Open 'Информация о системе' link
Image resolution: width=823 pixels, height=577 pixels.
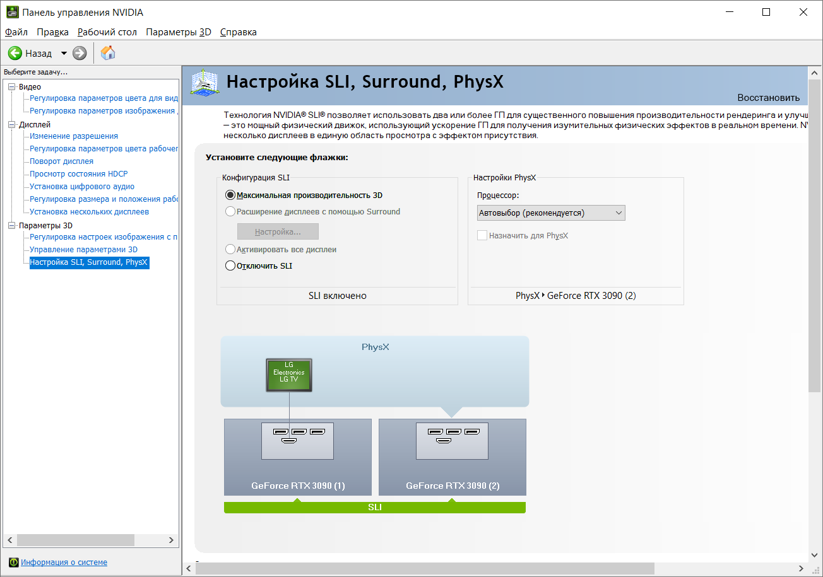click(x=64, y=562)
